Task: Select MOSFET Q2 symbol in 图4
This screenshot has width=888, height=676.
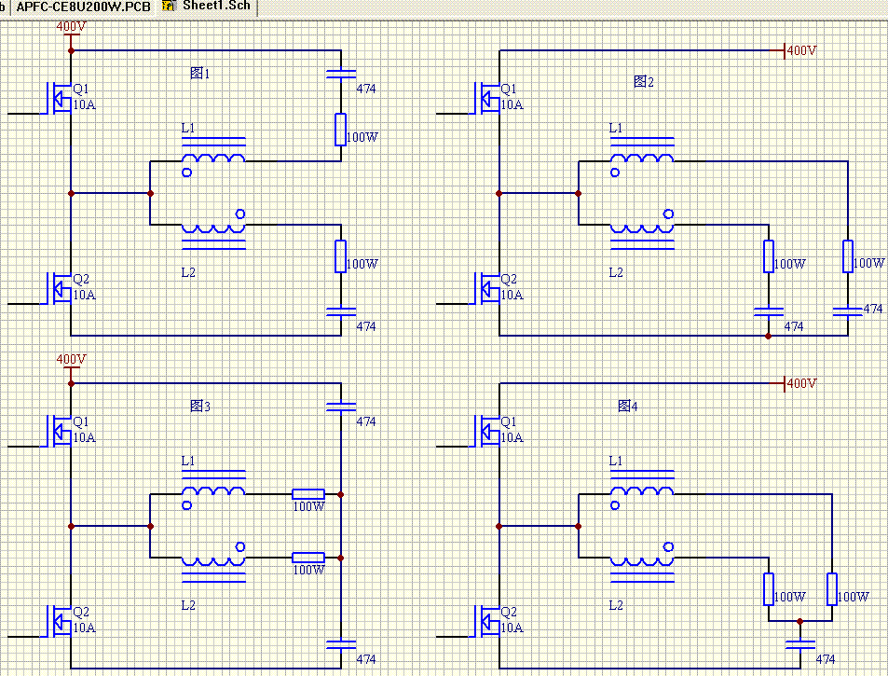Action: 487,622
